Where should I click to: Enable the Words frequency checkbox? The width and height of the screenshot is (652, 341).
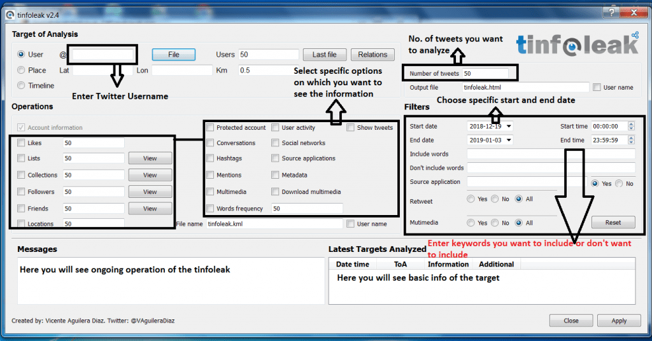210,208
